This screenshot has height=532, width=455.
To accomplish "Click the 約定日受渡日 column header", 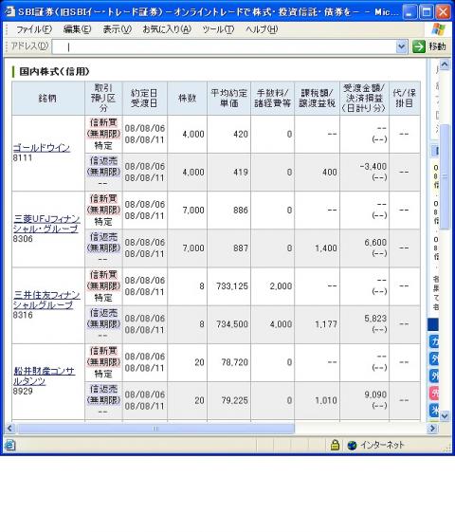I will pos(144,99).
